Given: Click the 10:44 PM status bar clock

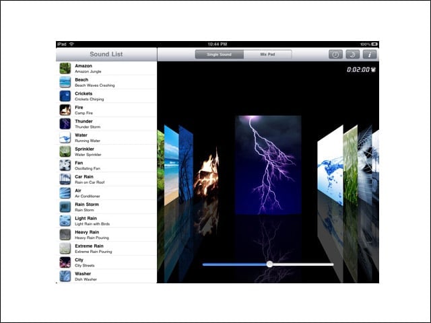Looking at the screenshot, I should 217,44.
